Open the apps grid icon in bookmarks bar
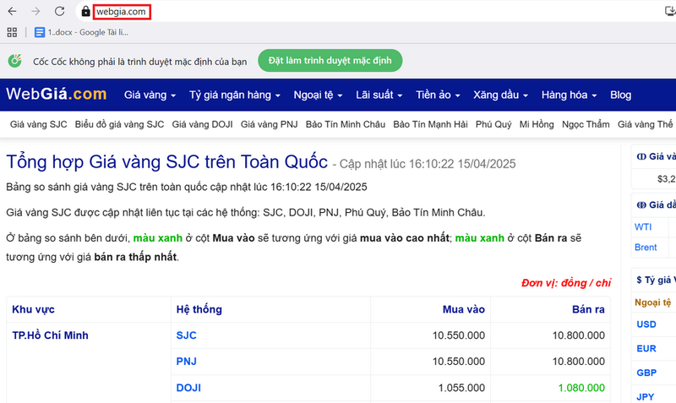Screen dimensions: 676x403 pos(12,32)
